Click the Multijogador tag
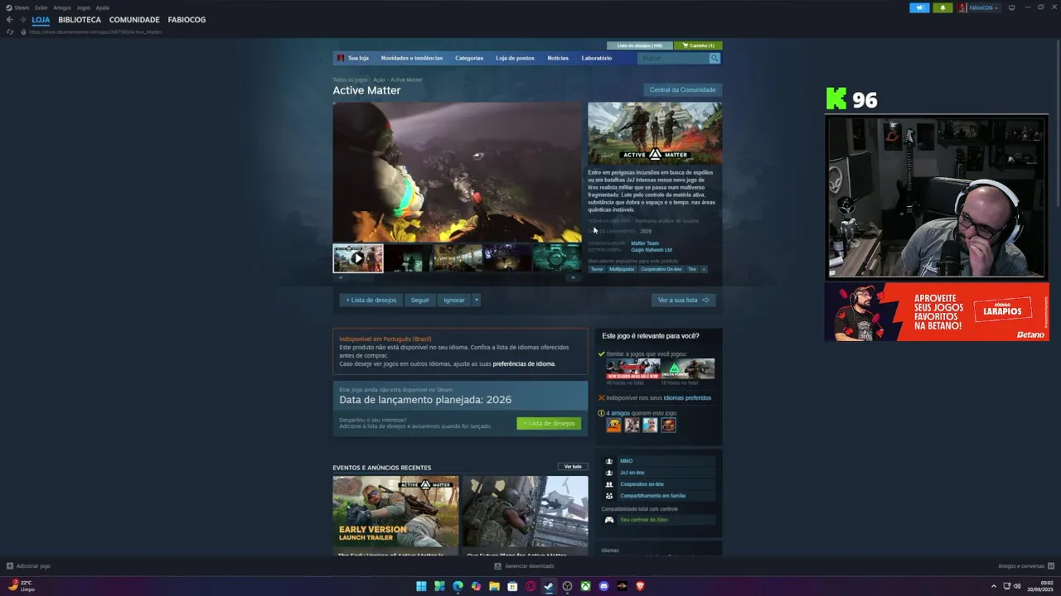Screen dimensions: 1061x596 point(622,269)
